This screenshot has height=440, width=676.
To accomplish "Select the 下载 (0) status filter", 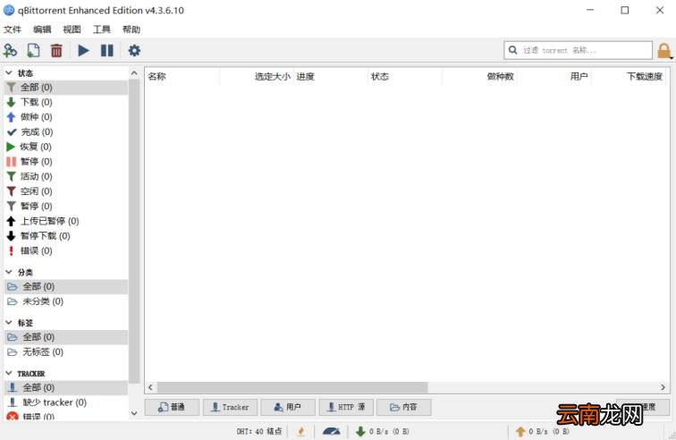I will pyautogui.click(x=66, y=102).
